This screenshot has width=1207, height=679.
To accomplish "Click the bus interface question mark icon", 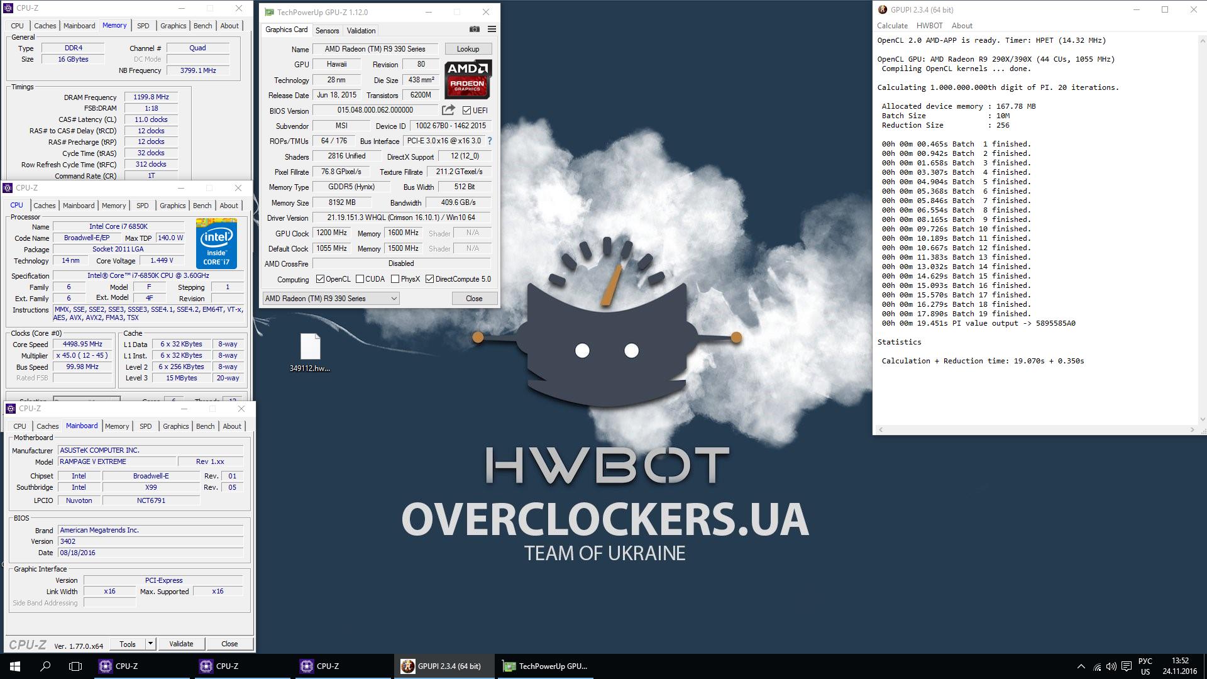I will coord(490,141).
